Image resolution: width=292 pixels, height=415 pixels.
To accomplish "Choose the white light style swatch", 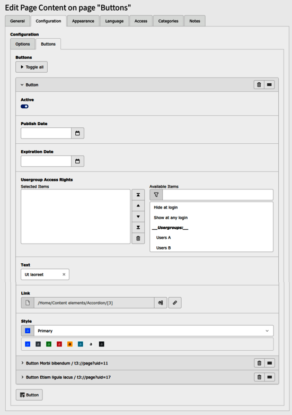I will pyautogui.click(x=91, y=344).
